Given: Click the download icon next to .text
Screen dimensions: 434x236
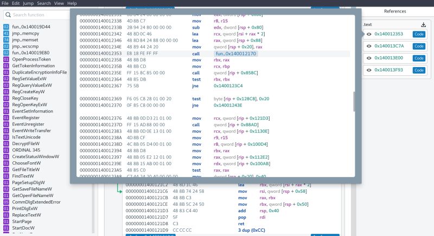Looking at the screenshot, I should tap(424, 24).
